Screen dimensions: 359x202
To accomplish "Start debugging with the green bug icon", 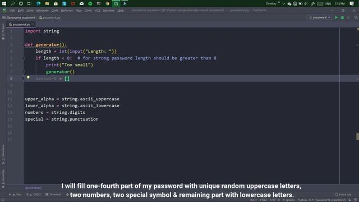I will [342, 17].
